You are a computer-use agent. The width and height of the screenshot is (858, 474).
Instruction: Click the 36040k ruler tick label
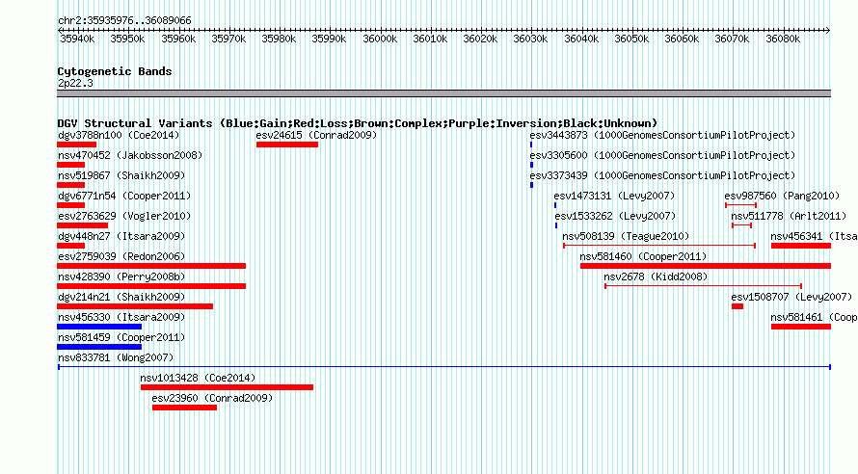pyautogui.click(x=581, y=39)
